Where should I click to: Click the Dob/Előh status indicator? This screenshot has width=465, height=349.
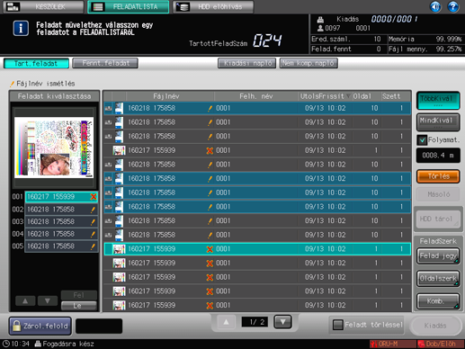click(x=441, y=344)
